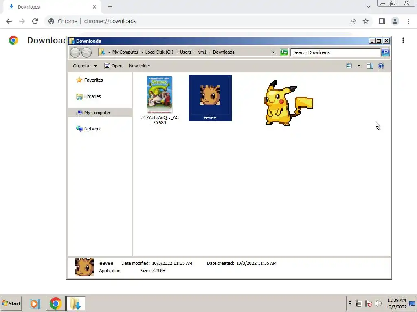Click Show desktop icon at taskbar end
This screenshot has height=312, width=417.
point(413,303)
